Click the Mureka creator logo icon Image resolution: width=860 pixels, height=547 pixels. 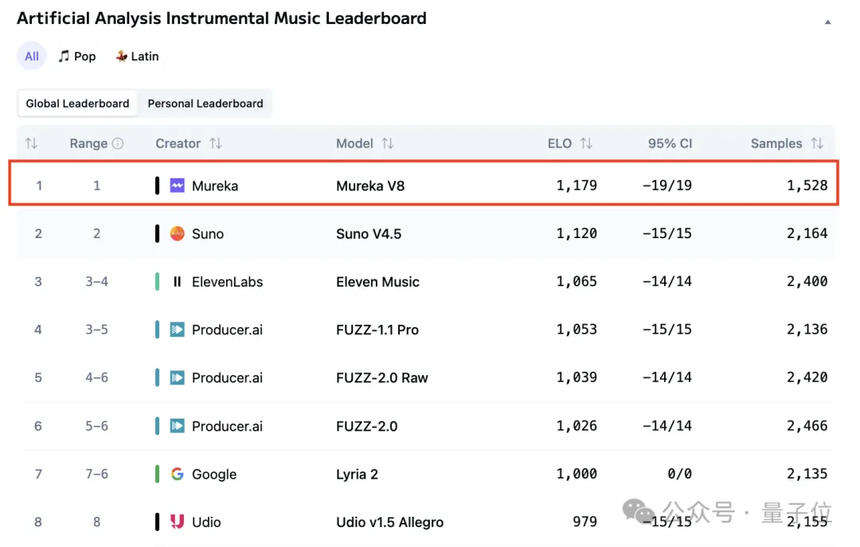pos(178,186)
